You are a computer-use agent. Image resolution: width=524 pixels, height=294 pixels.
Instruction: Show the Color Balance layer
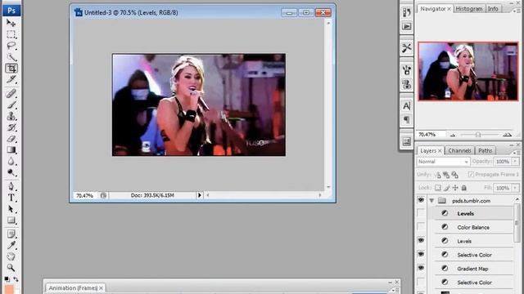tap(421, 227)
